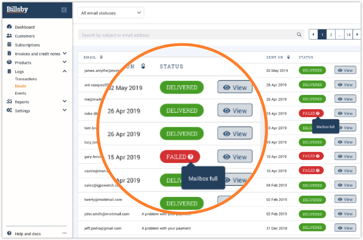Click the Settings gears icon
The image size is (363, 240).
(x=9, y=110)
